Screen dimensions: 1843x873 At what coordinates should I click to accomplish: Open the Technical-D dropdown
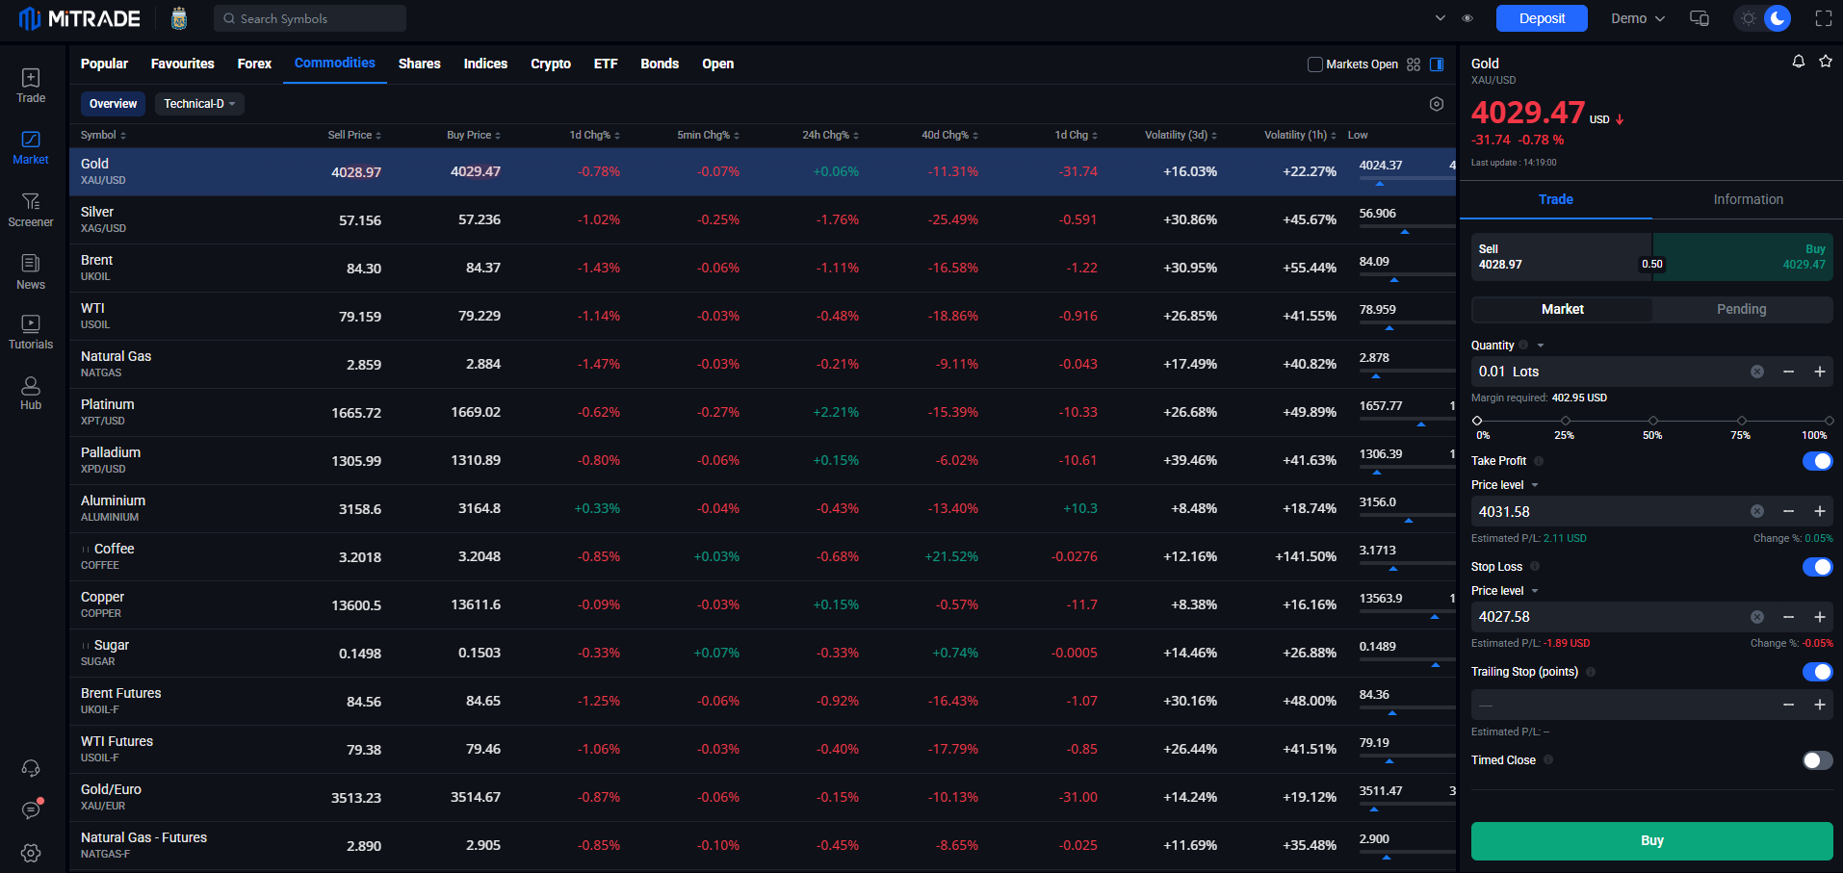199,104
